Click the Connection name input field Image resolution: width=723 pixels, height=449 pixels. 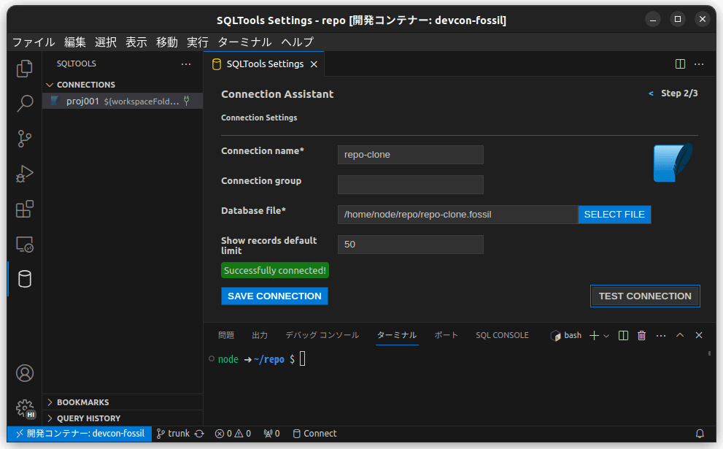[410, 155]
